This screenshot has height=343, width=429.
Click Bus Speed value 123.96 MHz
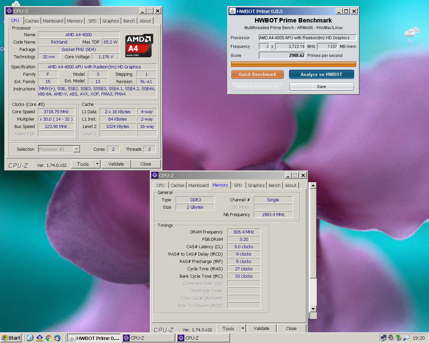pos(56,126)
